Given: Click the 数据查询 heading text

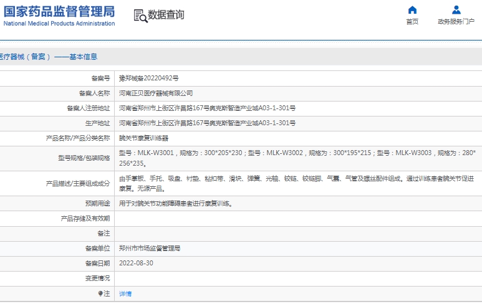Looking at the screenshot, I should coord(166,15).
